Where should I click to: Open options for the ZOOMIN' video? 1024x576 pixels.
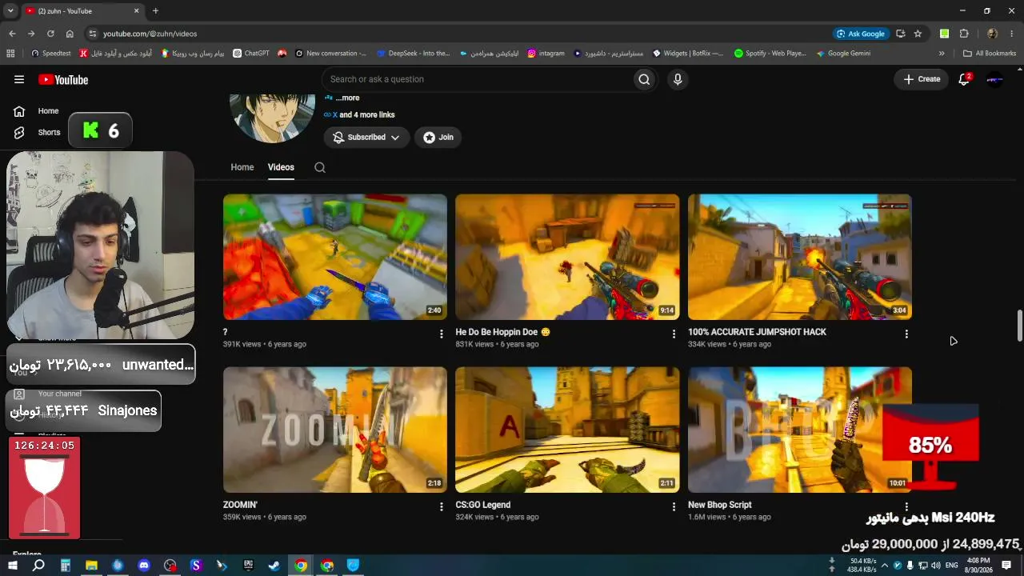point(441,506)
